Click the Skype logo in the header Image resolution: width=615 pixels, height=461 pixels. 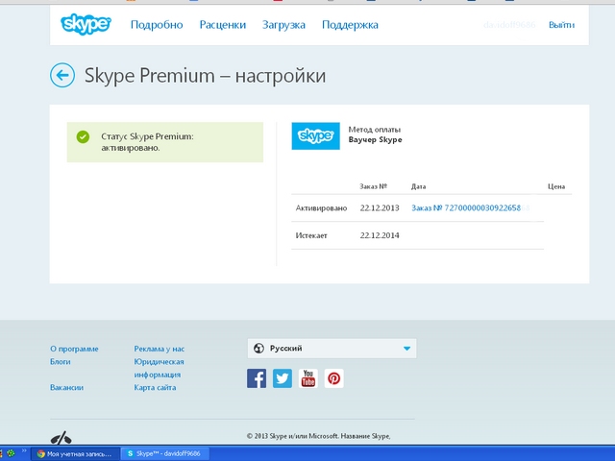tap(86, 24)
